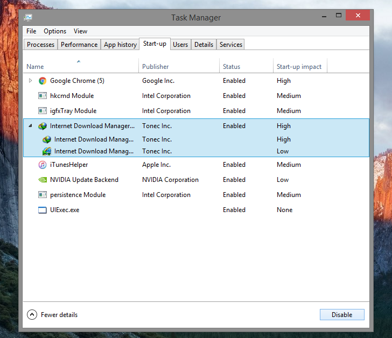This screenshot has width=392, height=338.
Task: Click the High impact value for Google Chrome
Action: [283, 81]
